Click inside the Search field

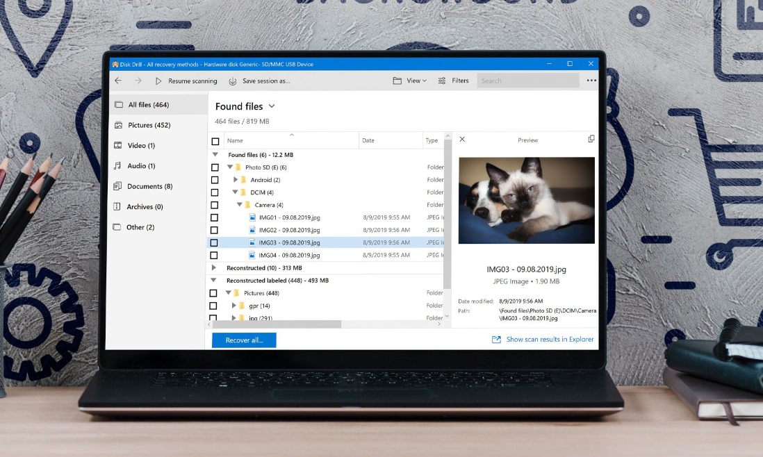(x=528, y=81)
